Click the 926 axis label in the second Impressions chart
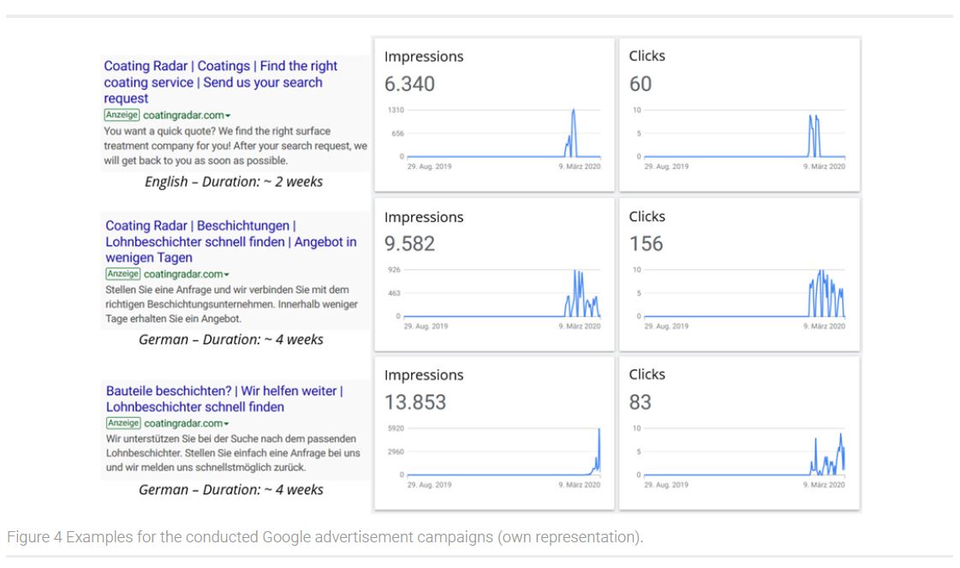This screenshot has height=568, width=960. coord(394,270)
